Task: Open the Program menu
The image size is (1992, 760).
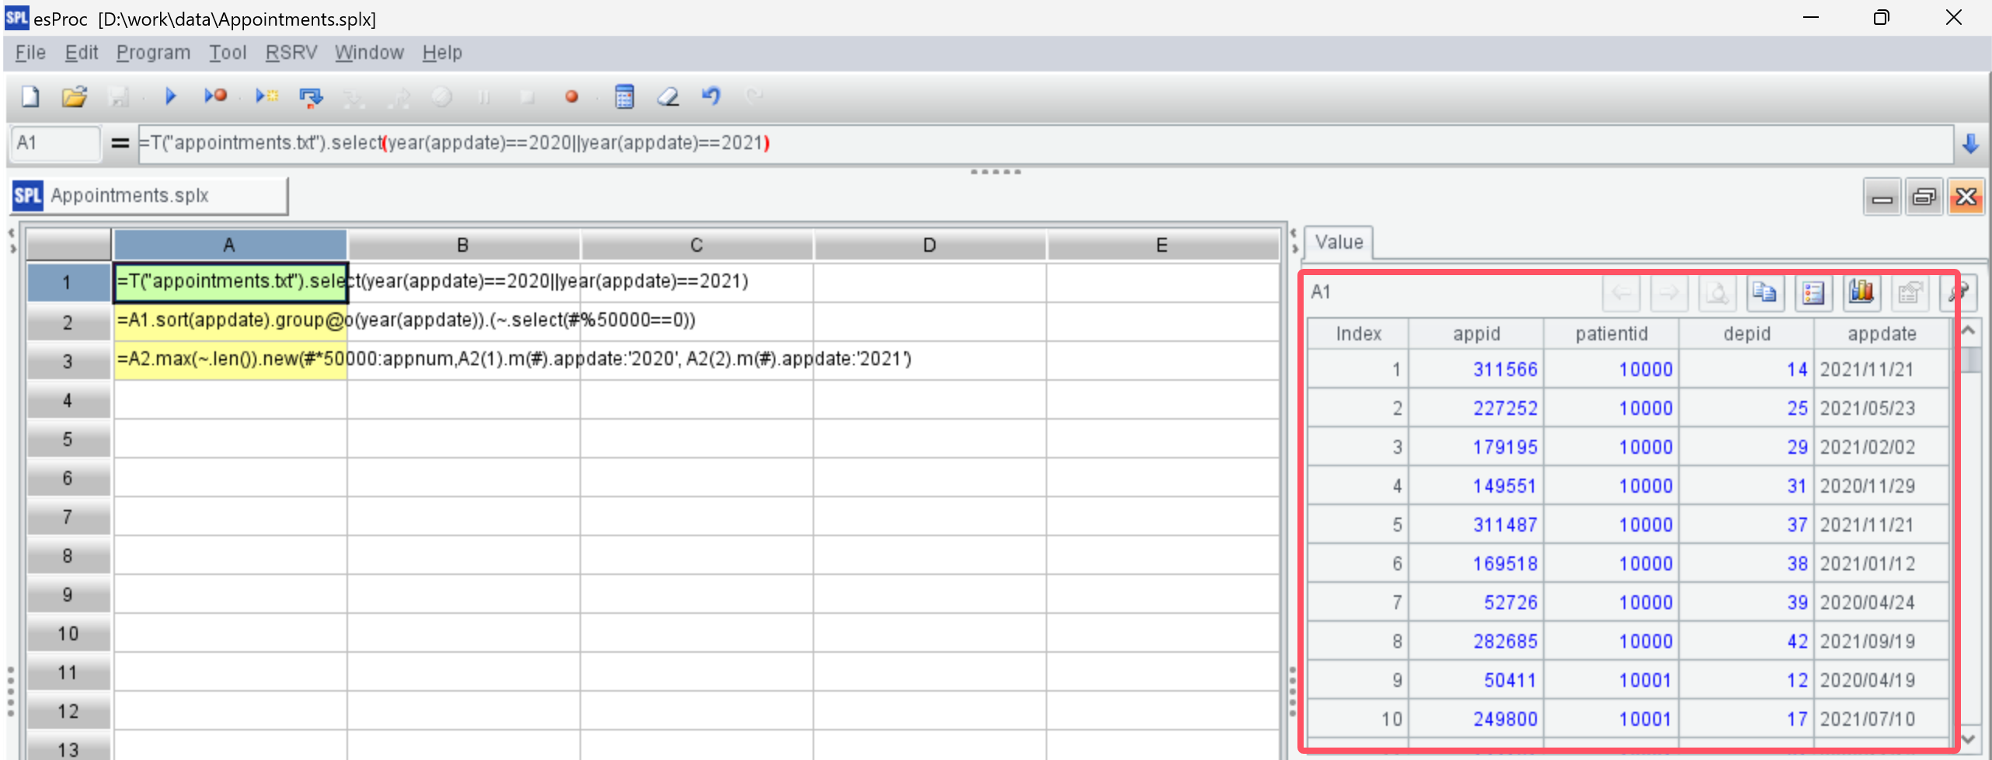Action: 153,53
